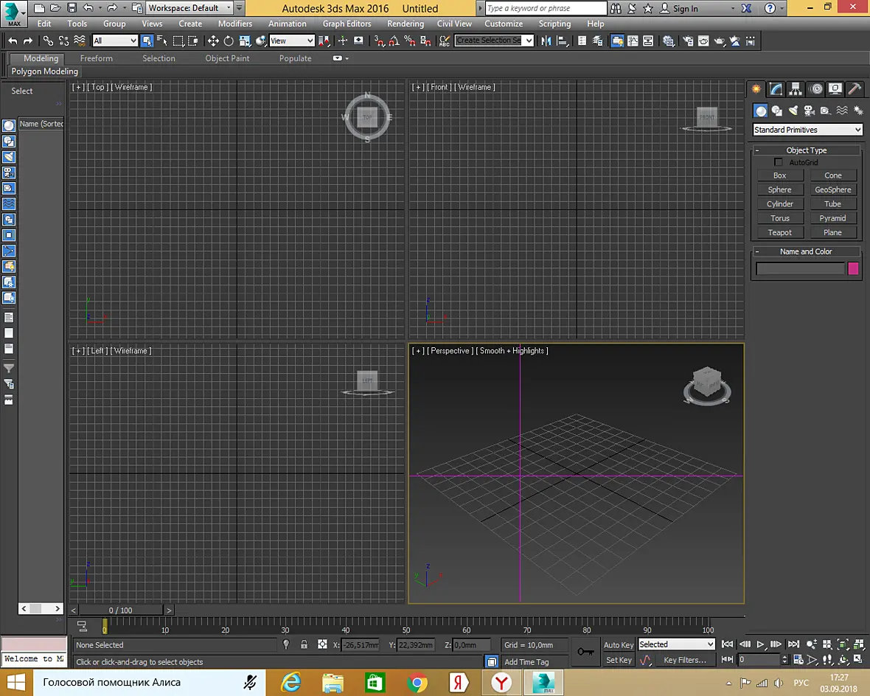Click the object name input field
Viewport: 870px width, 696px height.
click(799, 268)
